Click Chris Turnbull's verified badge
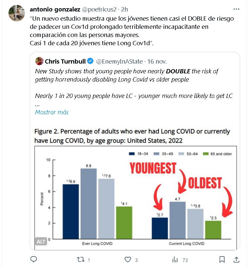This screenshot has width=248, height=268. pyautogui.click(x=90, y=61)
